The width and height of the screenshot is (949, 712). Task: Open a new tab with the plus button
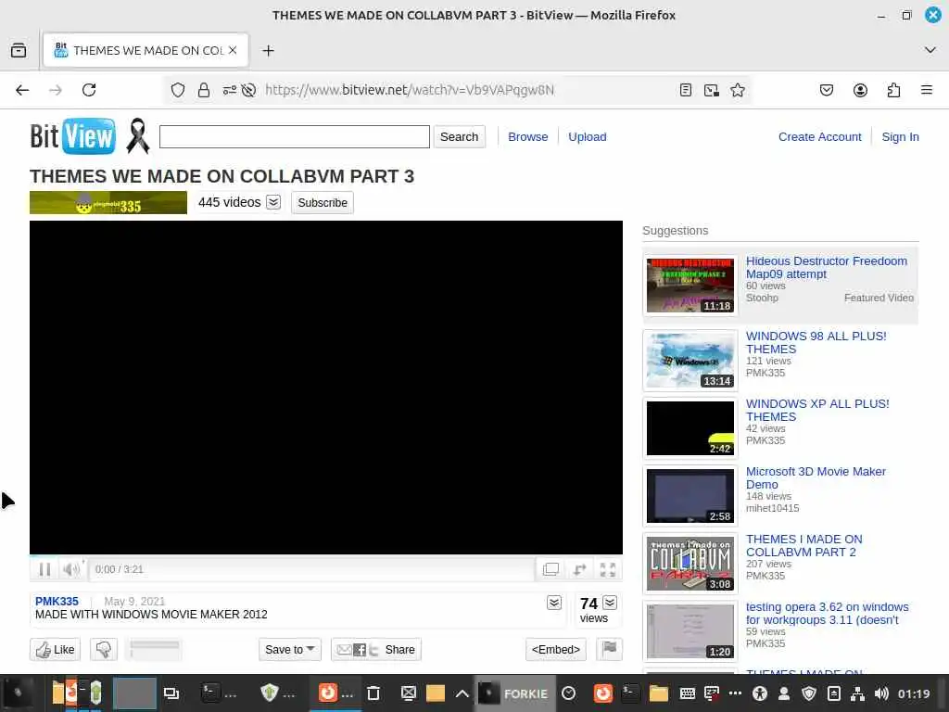pyautogui.click(x=268, y=50)
